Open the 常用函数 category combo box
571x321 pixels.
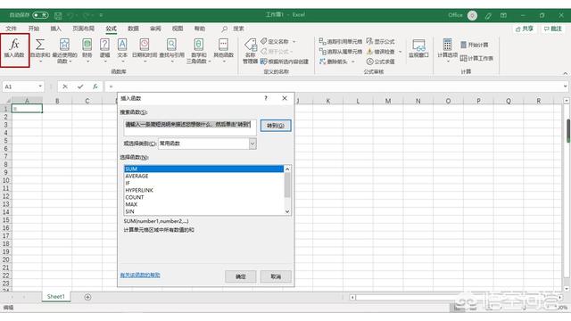coord(207,144)
